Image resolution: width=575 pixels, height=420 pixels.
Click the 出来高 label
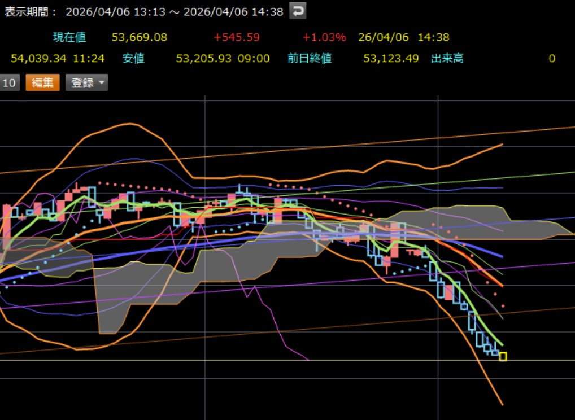[447, 58]
